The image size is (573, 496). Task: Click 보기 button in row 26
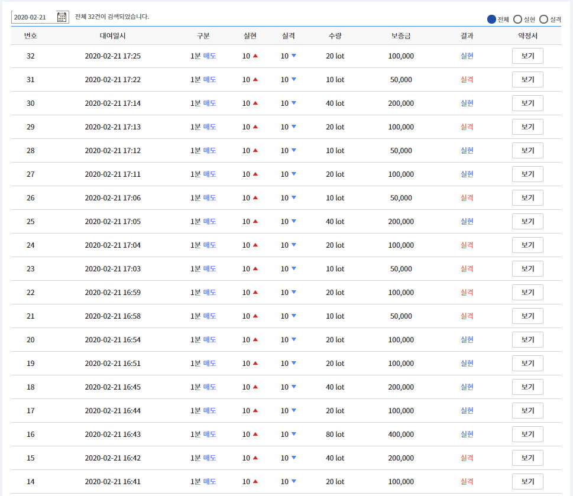(x=527, y=197)
